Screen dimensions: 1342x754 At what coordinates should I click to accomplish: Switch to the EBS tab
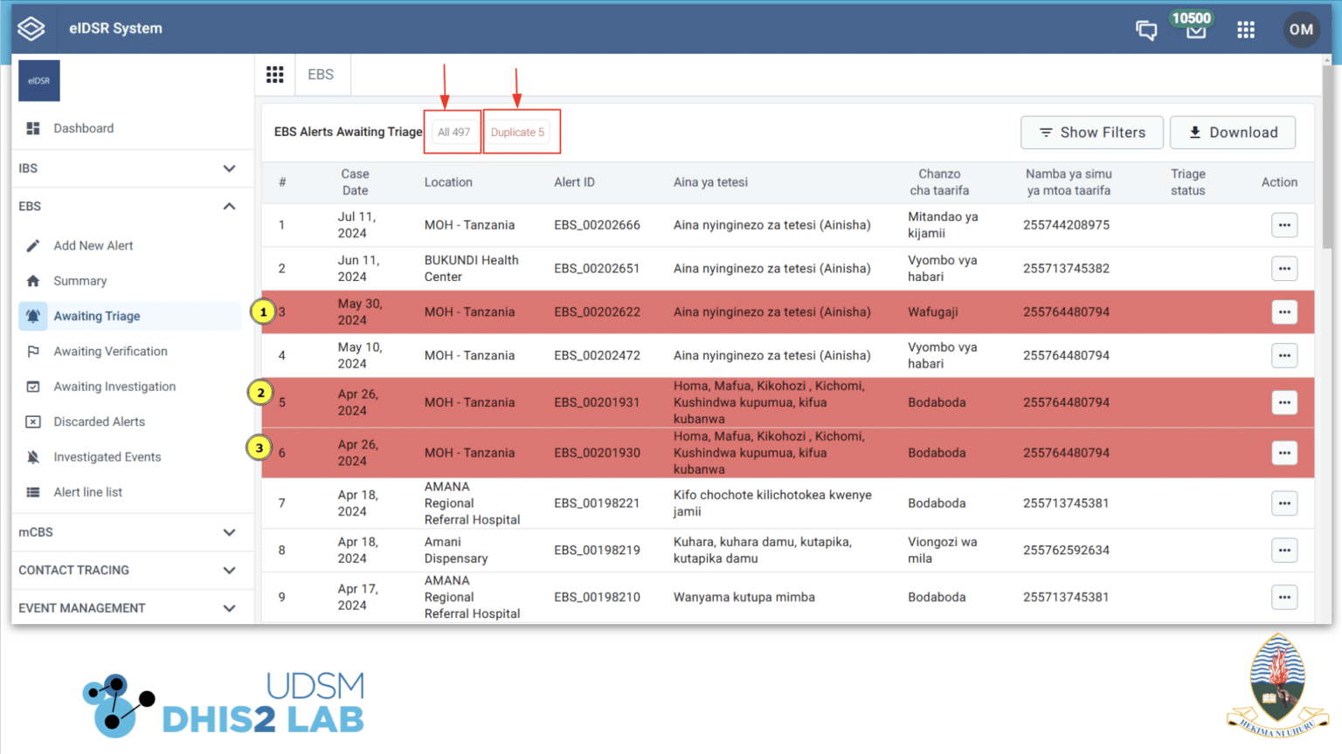click(322, 74)
